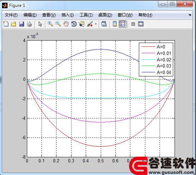
Task: Click the New Figure icon
Action: tap(6, 24)
